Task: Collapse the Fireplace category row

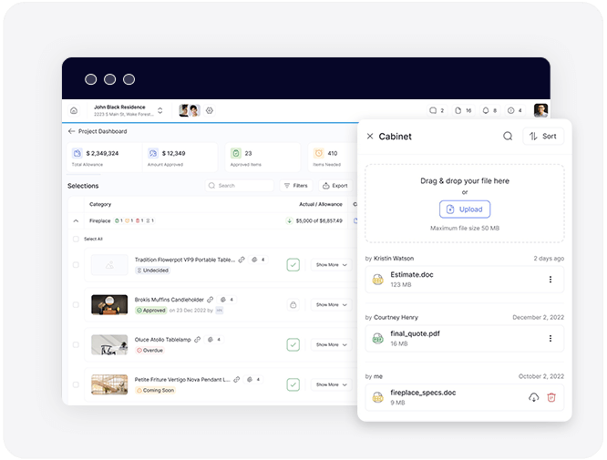Action: (x=76, y=220)
